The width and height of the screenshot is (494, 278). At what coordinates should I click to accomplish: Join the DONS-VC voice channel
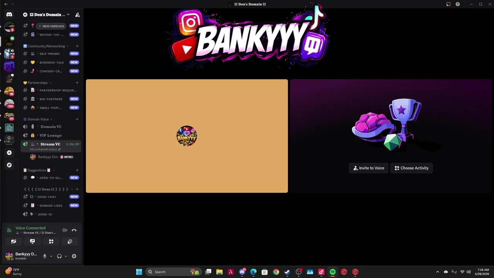[x=51, y=214]
